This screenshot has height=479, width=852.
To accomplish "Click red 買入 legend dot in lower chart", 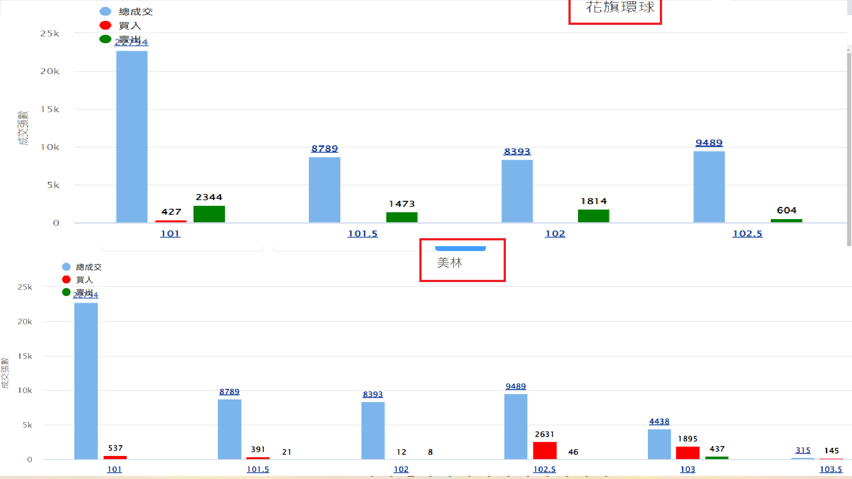I will tap(67, 279).
